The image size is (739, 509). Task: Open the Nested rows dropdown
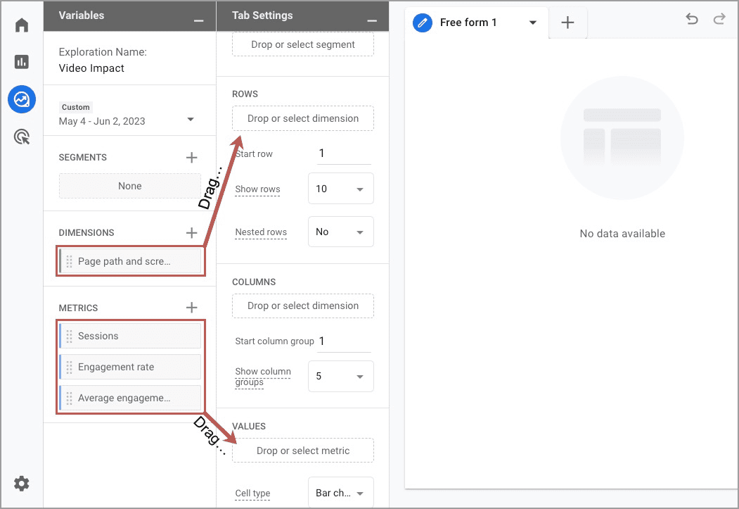341,232
